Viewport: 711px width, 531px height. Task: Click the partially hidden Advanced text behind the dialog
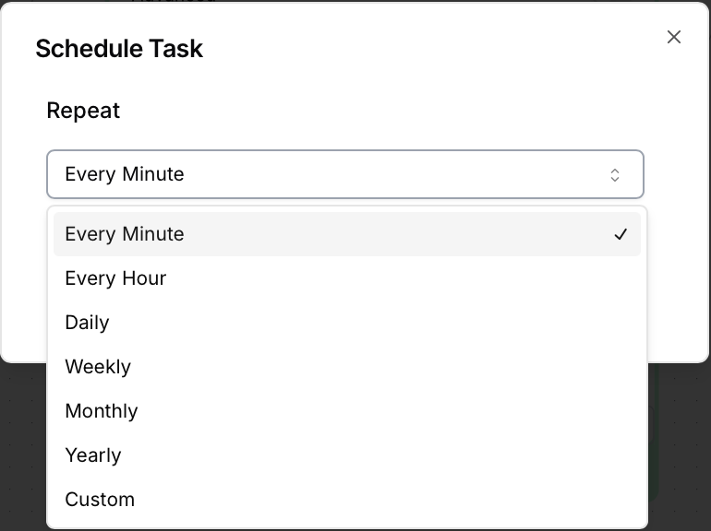(174, 1)
